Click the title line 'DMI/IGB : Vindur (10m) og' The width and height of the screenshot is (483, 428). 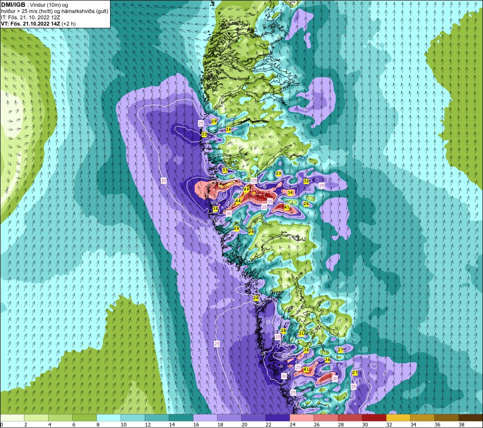pyautogui.click(x=35, y=5)
